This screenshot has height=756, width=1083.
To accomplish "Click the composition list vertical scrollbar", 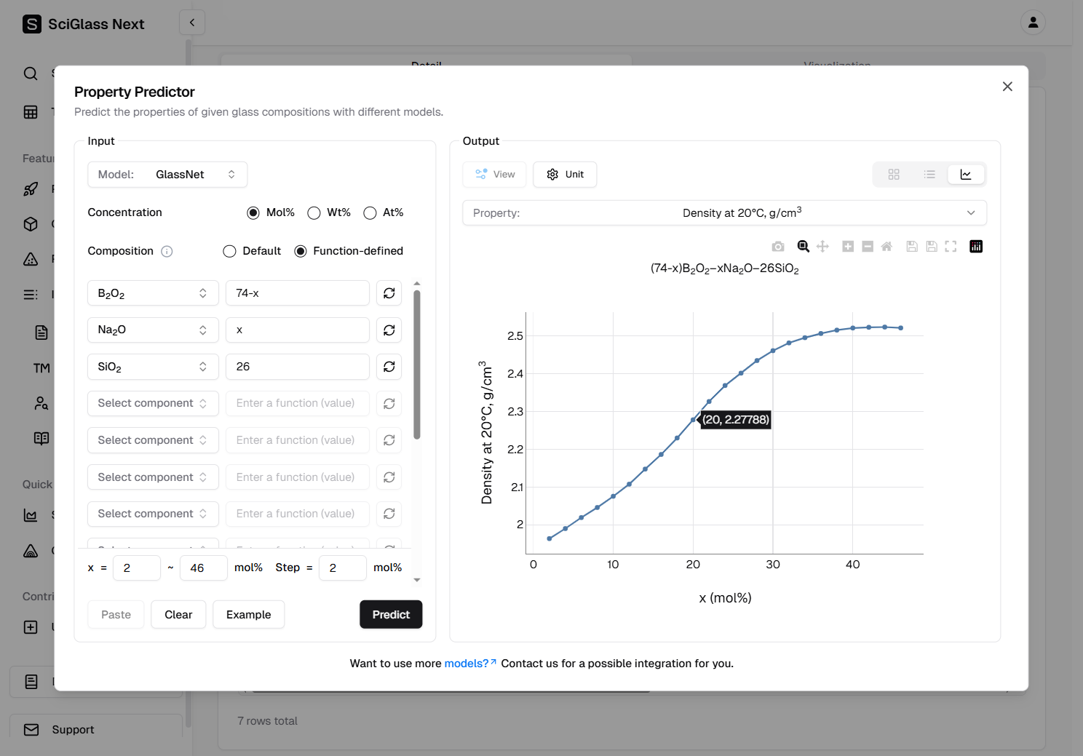I will click(417, 364).
